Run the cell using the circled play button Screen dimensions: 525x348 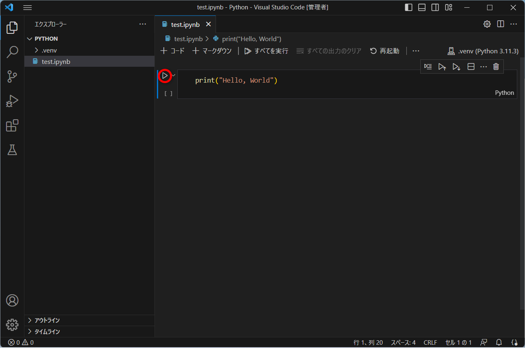(x=165, y=76)
